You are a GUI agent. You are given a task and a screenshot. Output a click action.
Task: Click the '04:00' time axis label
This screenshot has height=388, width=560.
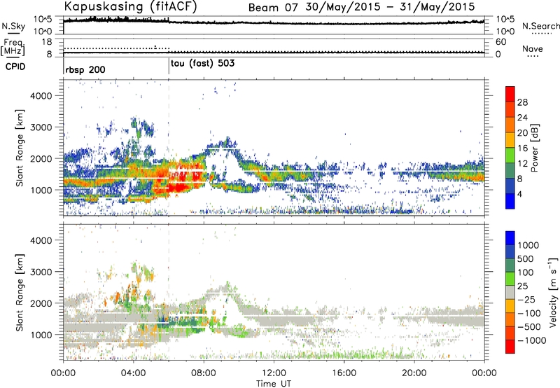pyautogui.click(x=133, y=373)
